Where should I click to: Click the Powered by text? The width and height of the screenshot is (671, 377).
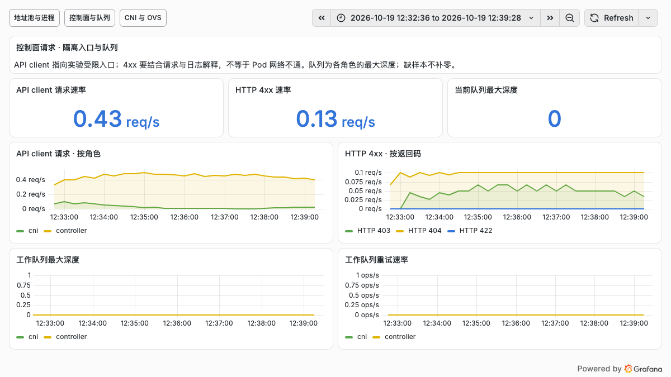[x=599, y=369]
